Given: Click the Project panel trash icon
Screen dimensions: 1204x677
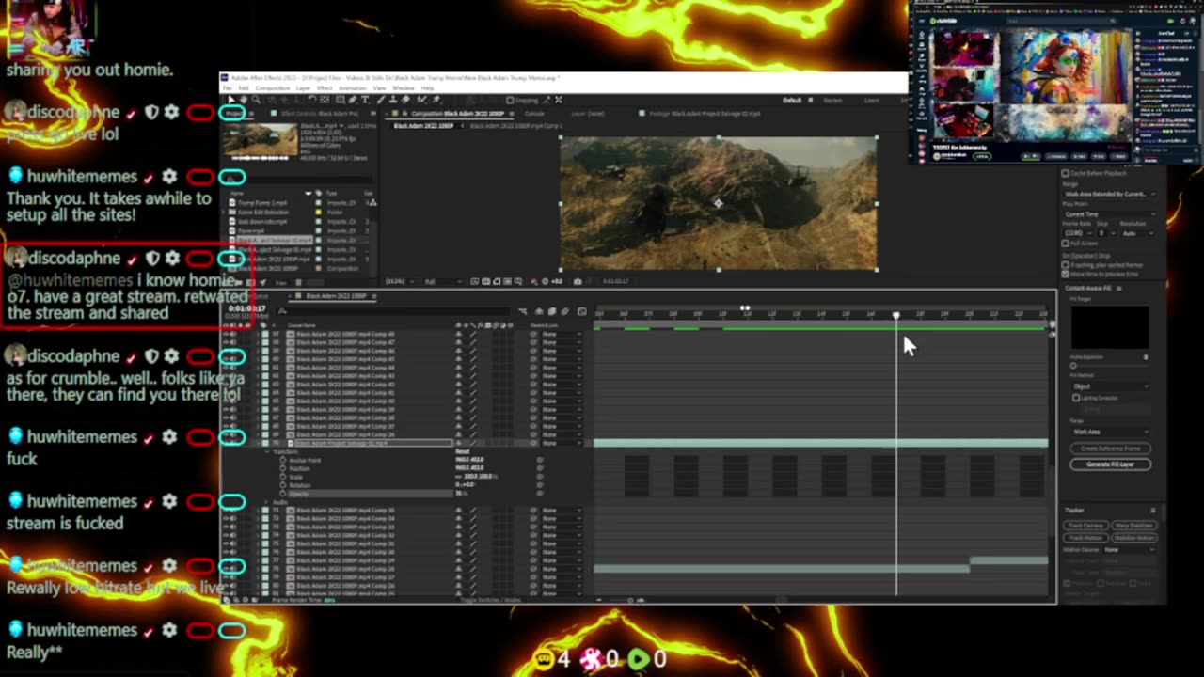Looking at the screenshot, I should tap(298, 282).
